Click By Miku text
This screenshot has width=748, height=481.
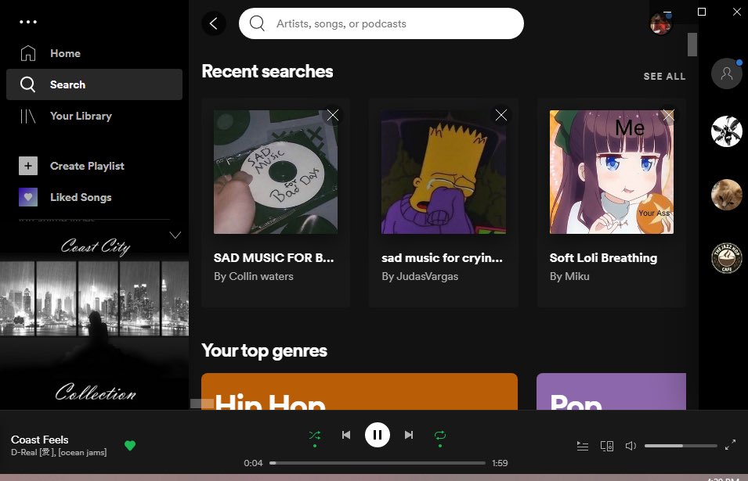[569, 276]
